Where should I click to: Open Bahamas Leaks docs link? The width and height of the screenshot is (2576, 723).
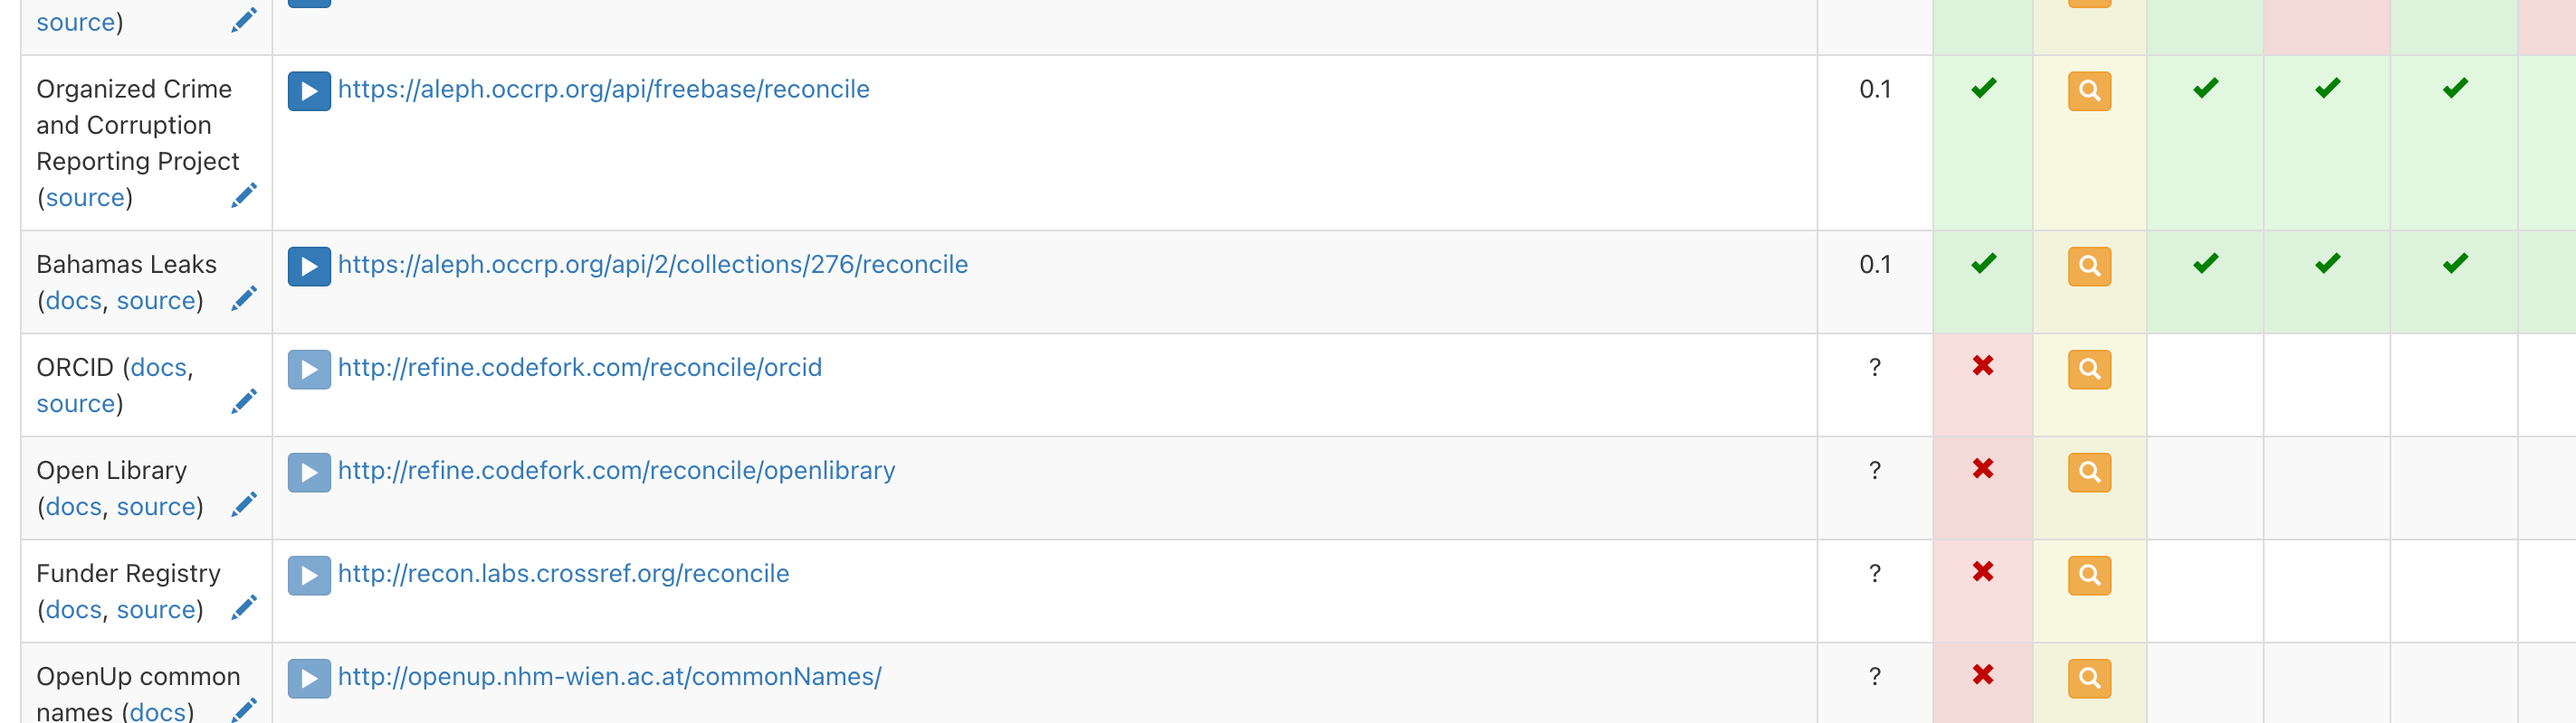[x=73, y=301]
